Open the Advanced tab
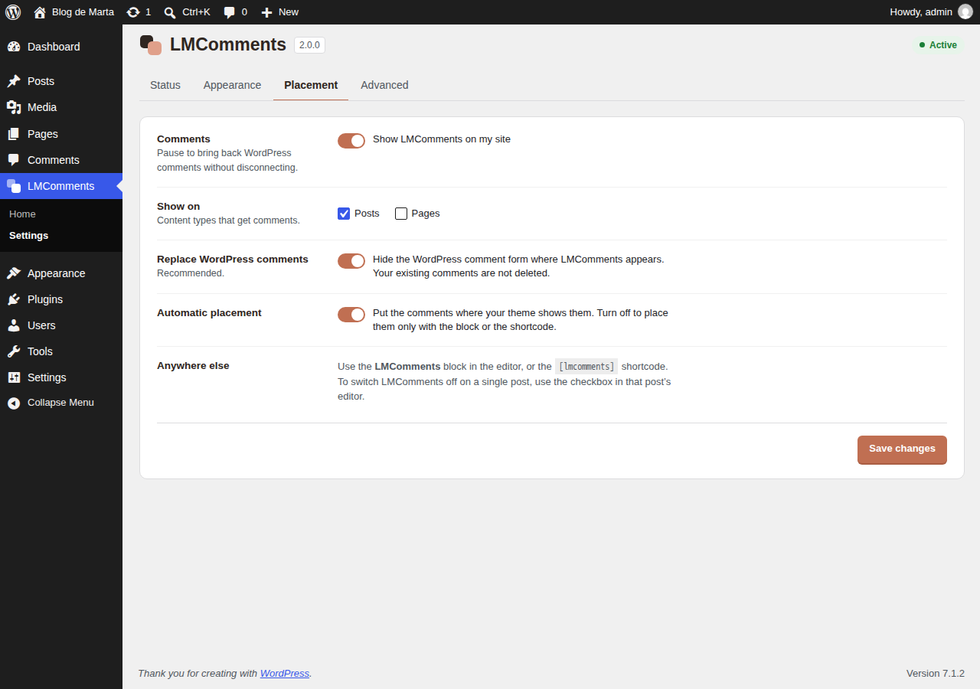This screenshot has width=980, height=689. 384,85
